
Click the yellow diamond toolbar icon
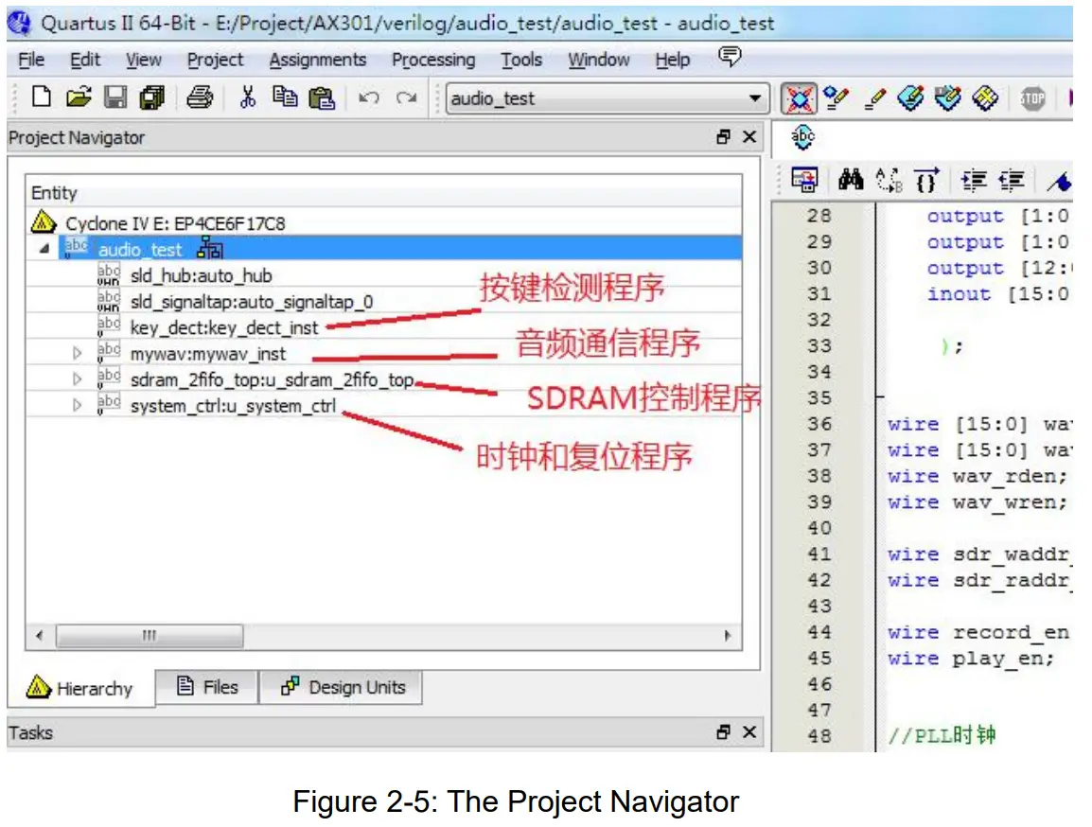tap(985, 98)
